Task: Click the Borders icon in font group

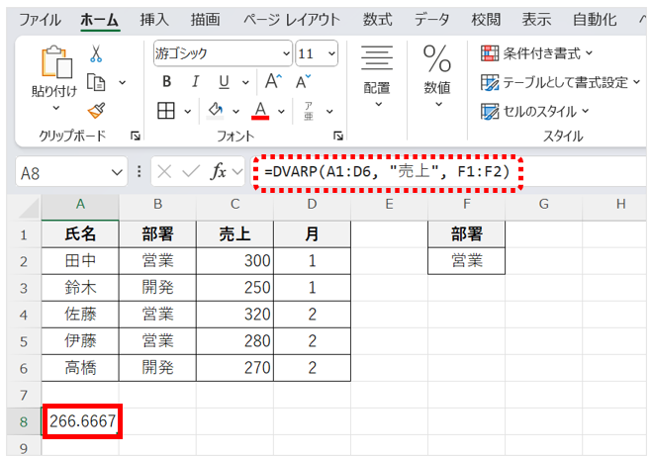Action: click(x=166, y=110)
